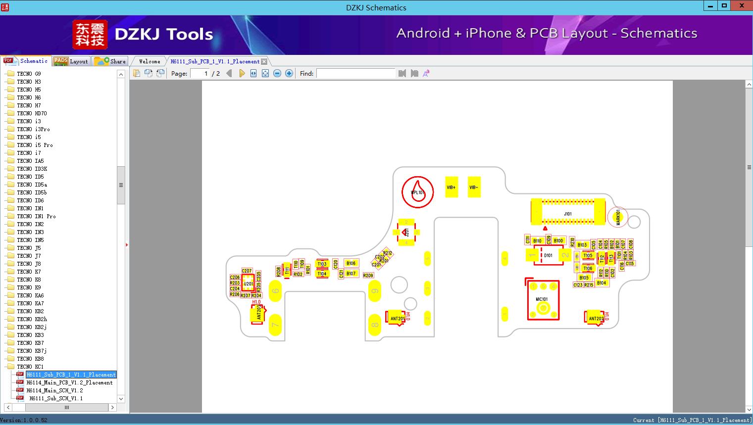Image resolution: width=753 pixels, height=425 pixels.
Task: Close the H6111_Sub_PCB_1_V1.1_Placement tab
Action: pyautogui.click(x=264, y=61)
